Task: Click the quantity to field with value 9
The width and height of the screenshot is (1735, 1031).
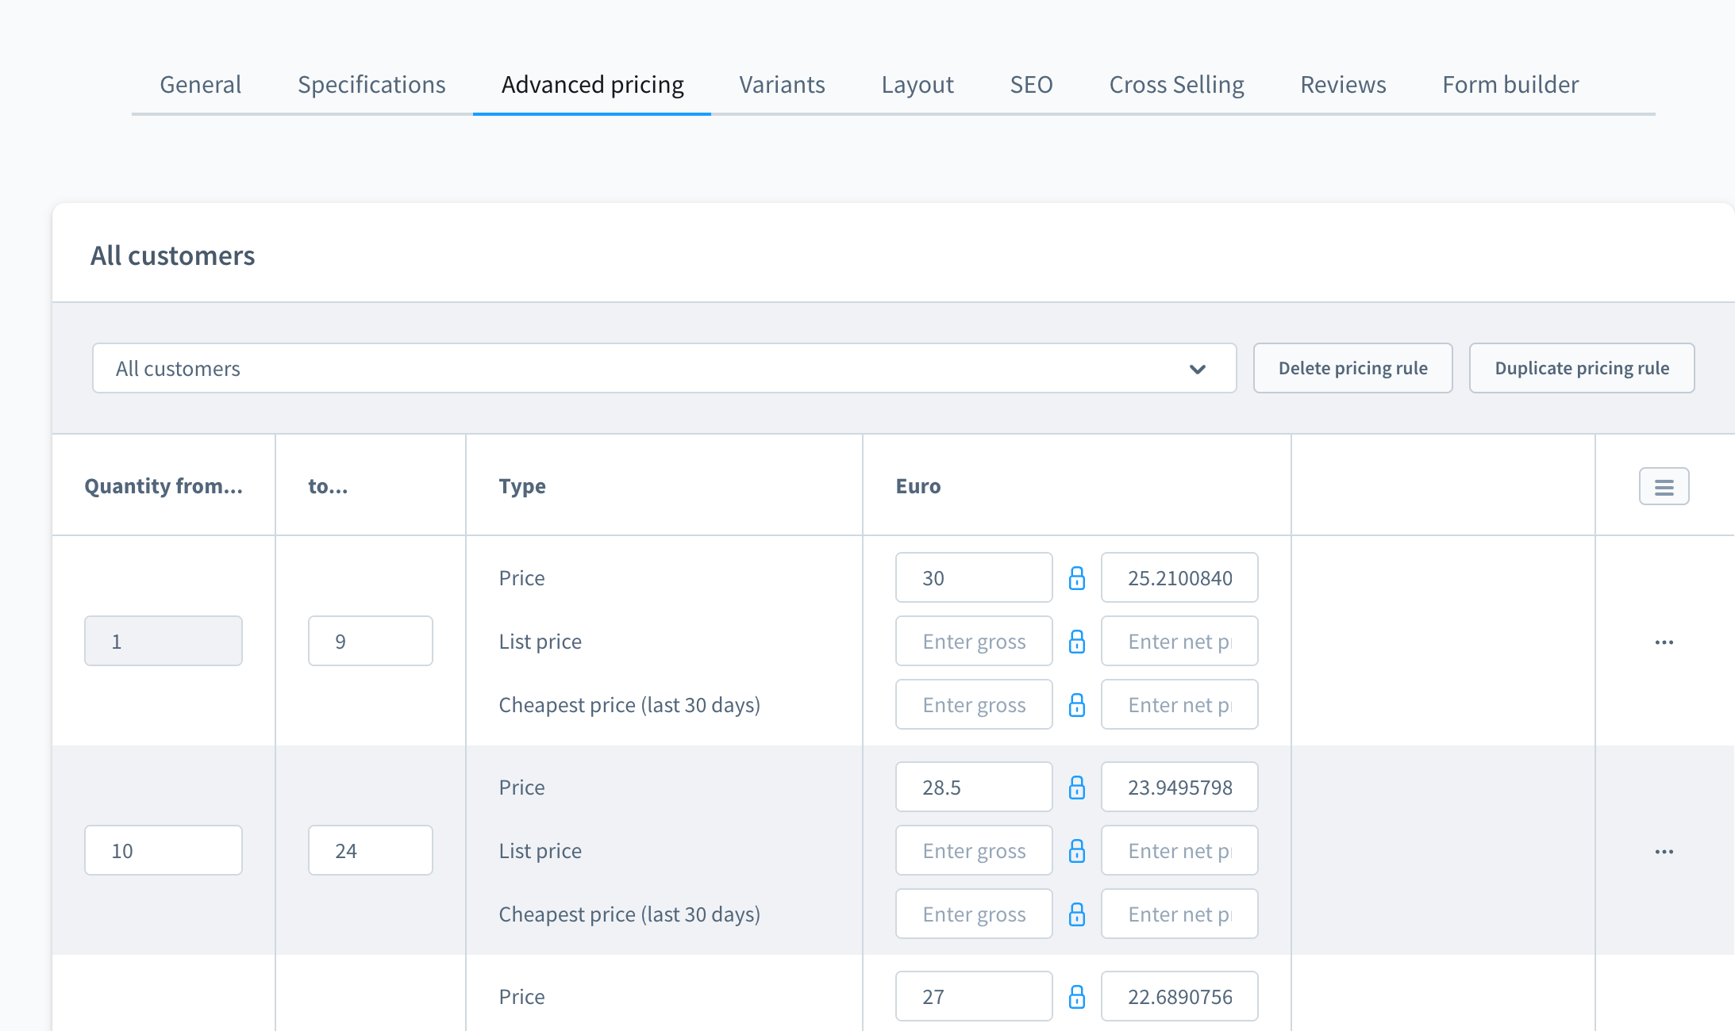Action: click(x=371, y=641)
